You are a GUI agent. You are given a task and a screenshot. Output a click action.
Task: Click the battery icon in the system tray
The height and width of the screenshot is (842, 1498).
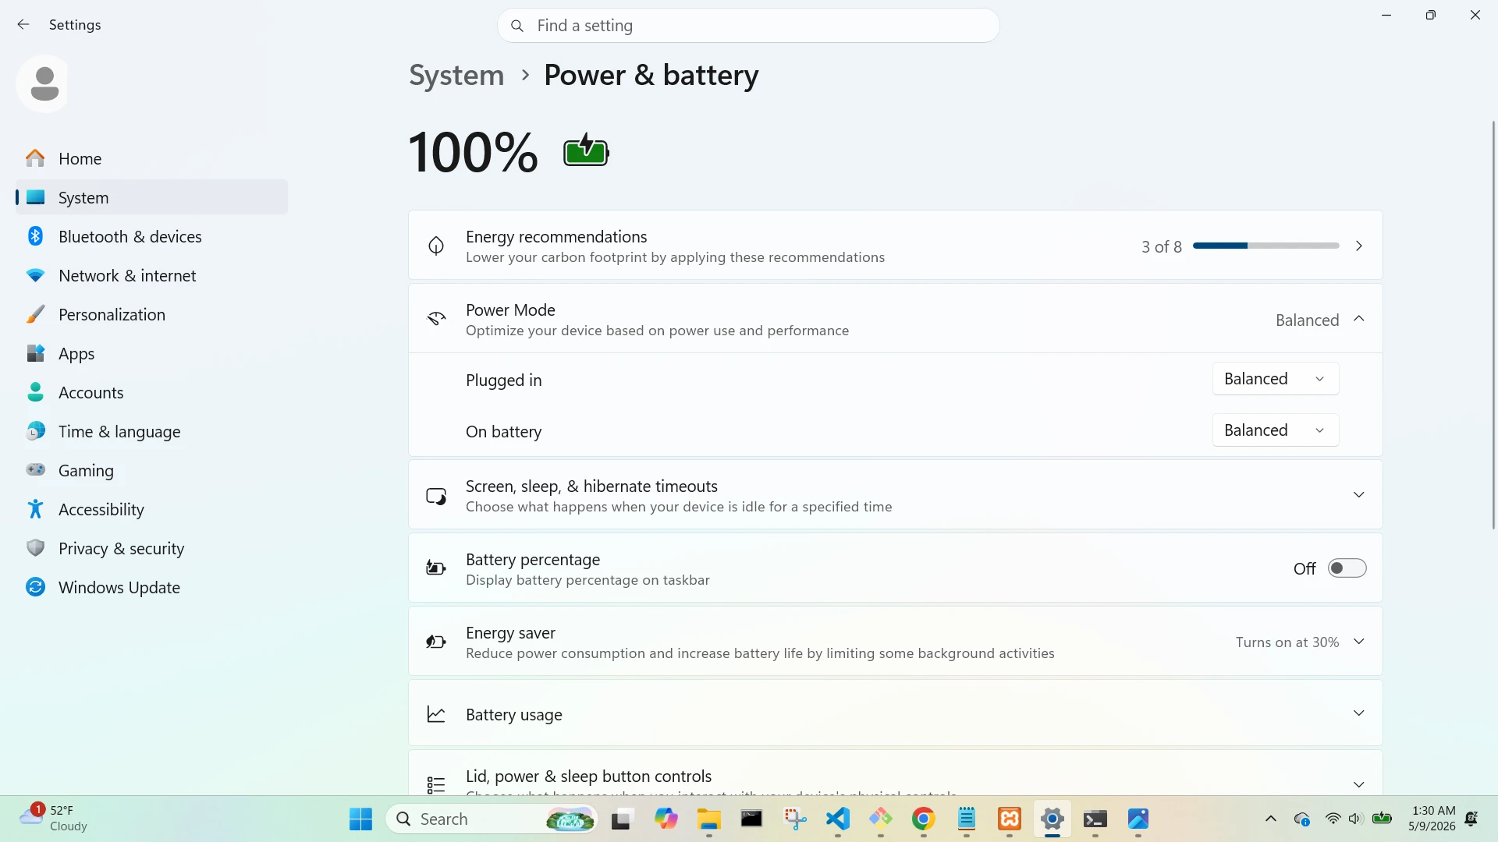click(x=1382, y=819)
